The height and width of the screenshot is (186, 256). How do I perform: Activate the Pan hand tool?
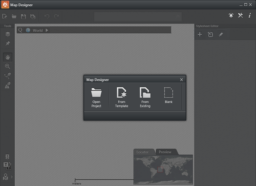click(7, 57)
